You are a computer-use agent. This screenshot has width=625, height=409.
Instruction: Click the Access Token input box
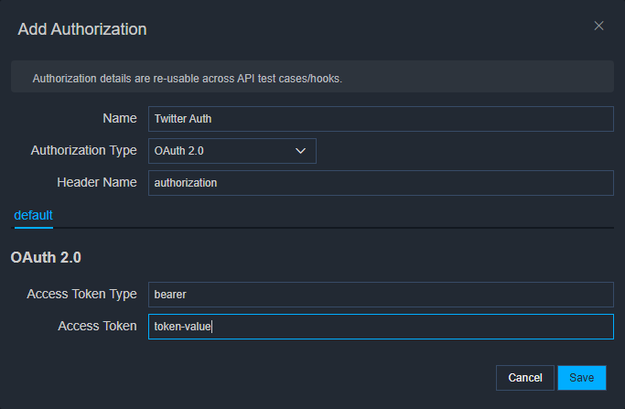click(381, 327)
